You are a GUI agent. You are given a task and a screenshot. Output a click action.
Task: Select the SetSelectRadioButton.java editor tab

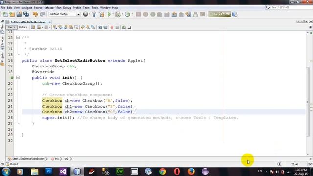click(28, 22)
